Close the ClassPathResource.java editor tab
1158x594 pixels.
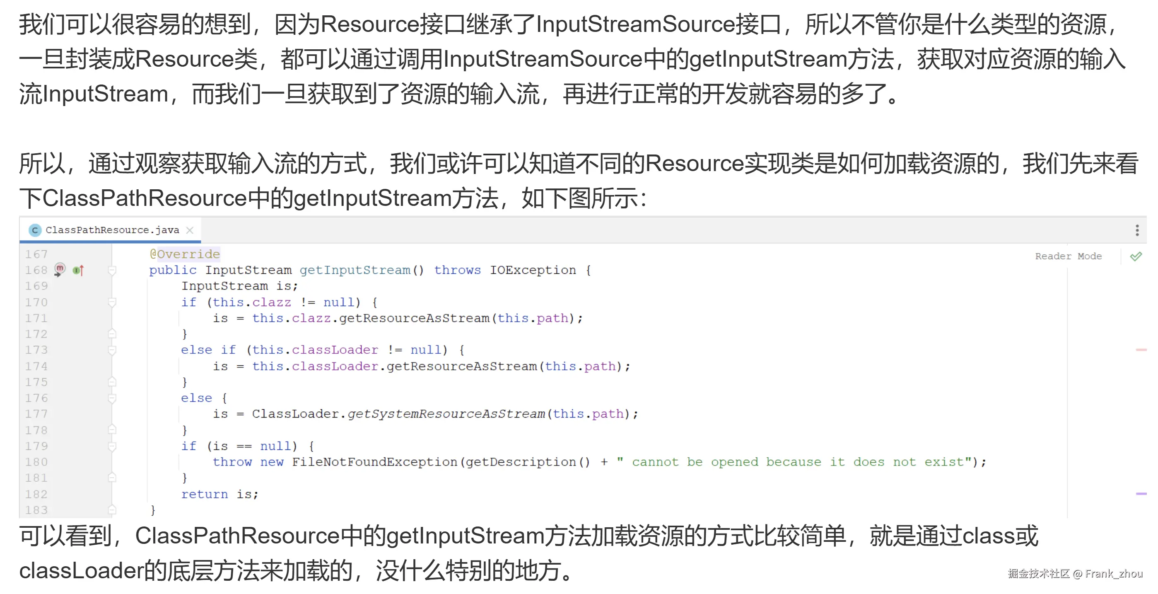pyautogui.click(x=190, y=230)
